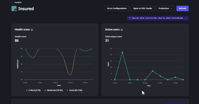Click the Health score info icon
The height and width of the screenshot is (104, 199).
coord(32,30)
